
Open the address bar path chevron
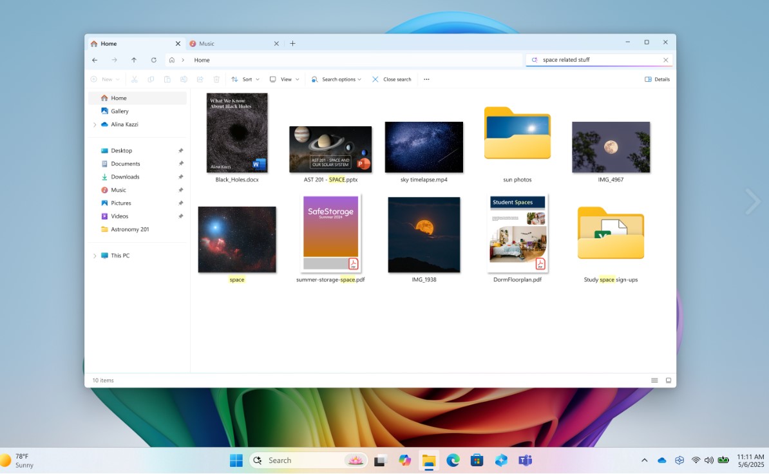pyautogui.click(x=183, y=60)
